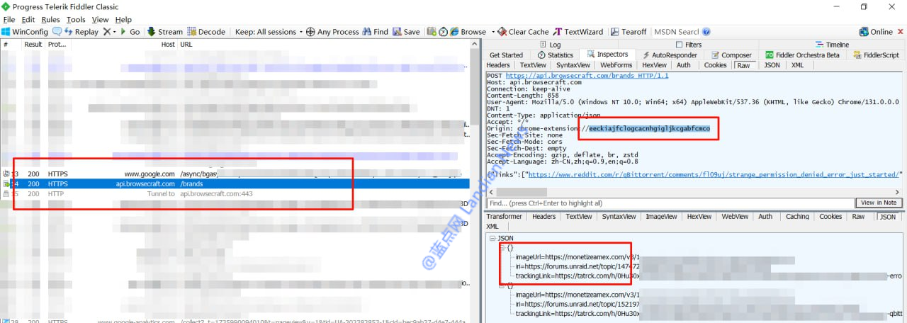Click Clear Cache in toolbar
This screenshot has width=907, height=323.
pyautogui.click(x=523, y=32)
